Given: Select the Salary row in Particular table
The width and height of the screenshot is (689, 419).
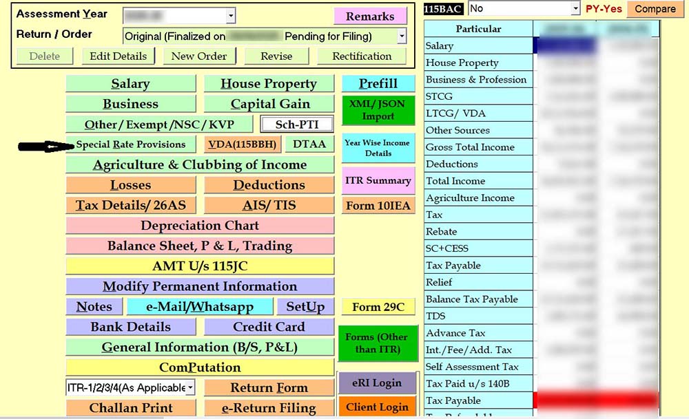Looking at the screenshot, I should tap(478, 45).
